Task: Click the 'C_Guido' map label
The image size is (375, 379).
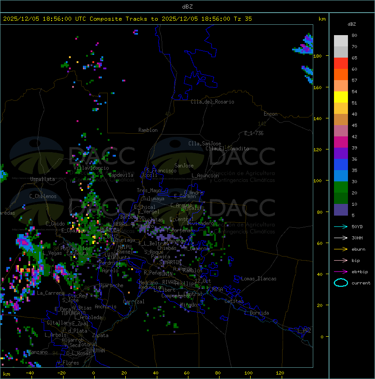Action: pos(55,224)
